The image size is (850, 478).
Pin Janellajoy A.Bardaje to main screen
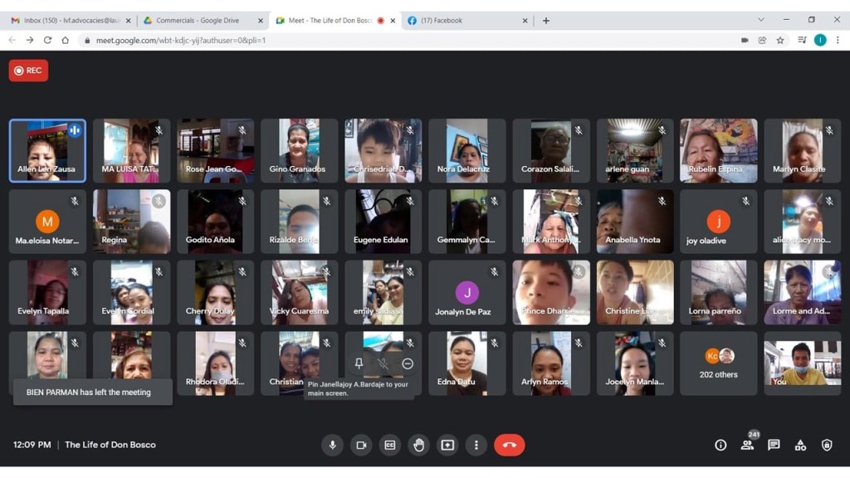(359, 363)
